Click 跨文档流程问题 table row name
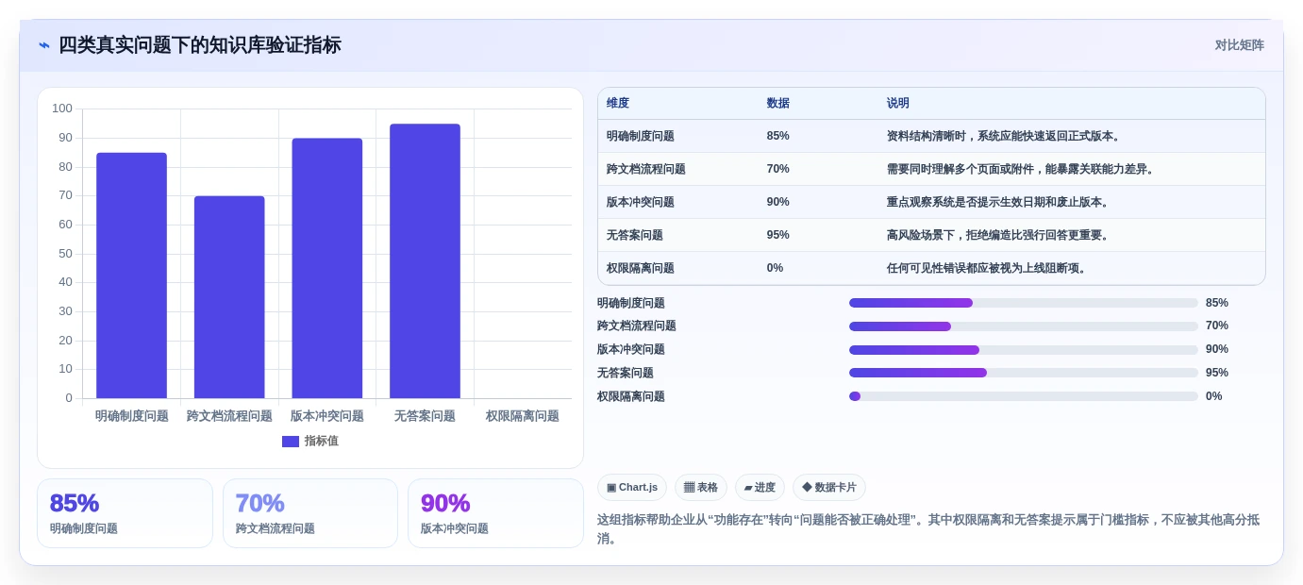 pyautogui.click(x=646, y=169)
